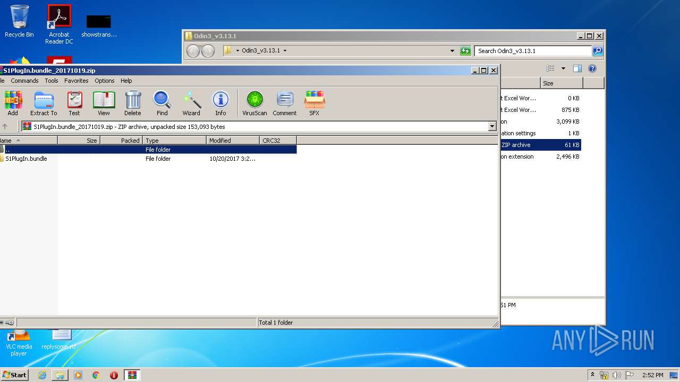Click Opera taskbar icon
The height and width of the screenshot is (382, 680).
[x=114, y=375]
